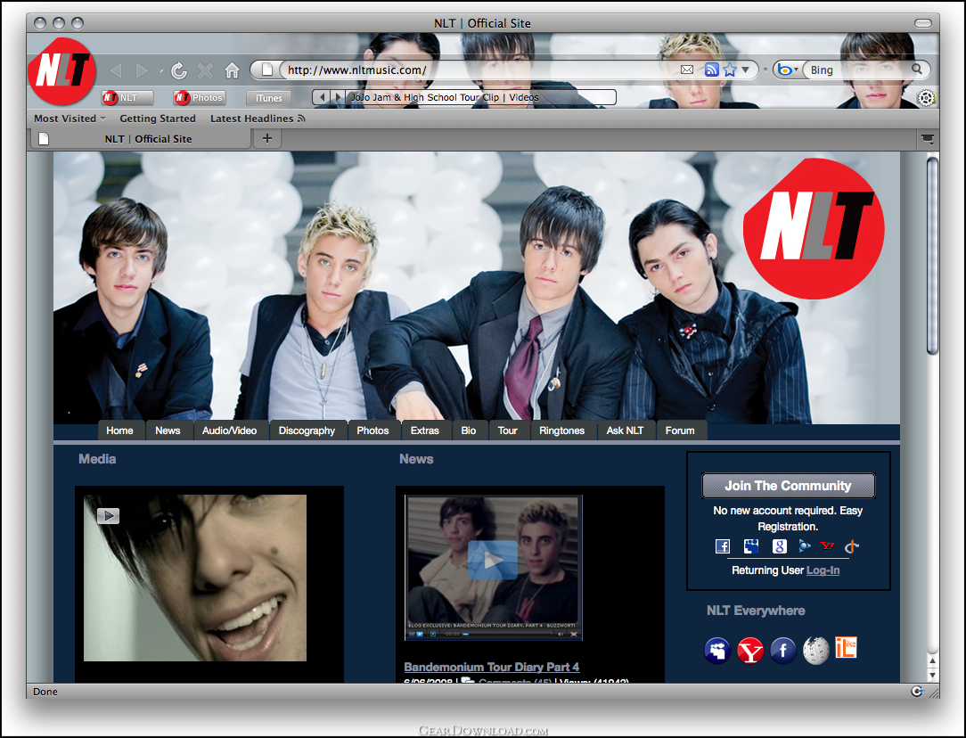Open NLT's Wikipedia globe icon
The height and width of the screenshot is (738, 966).
point(816,651)
